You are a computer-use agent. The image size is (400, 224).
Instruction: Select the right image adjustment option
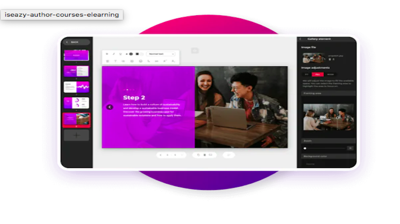pyautogui.click(x=330, y=74)
